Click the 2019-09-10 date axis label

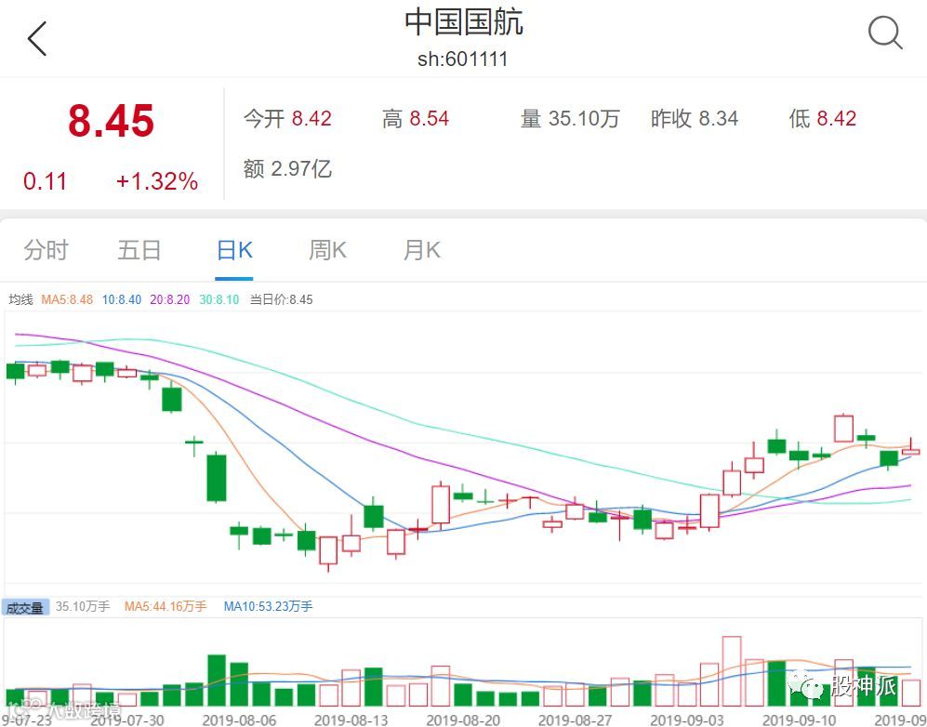click(800, 720)
